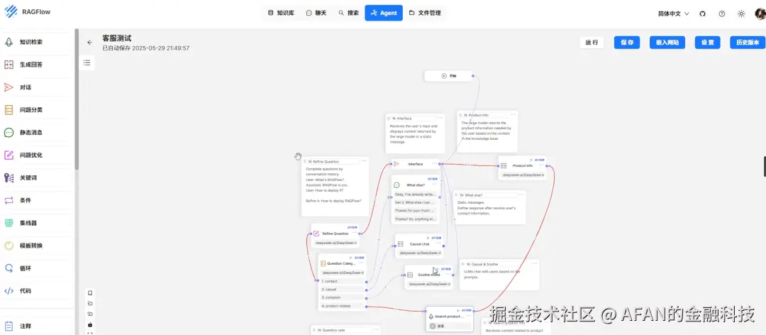766x335 pixels.
Task: Open the Interface node's three-dot menu
Action: (x=434, y=163)
